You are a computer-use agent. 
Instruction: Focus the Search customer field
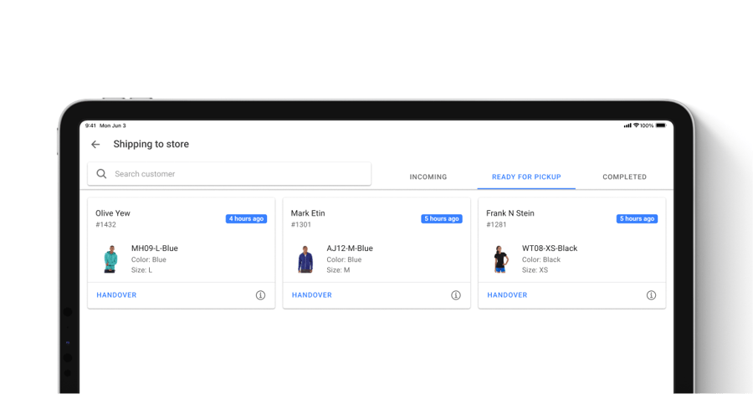(238, 174)
